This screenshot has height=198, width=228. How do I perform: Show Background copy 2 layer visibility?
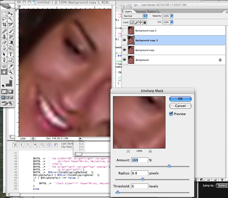point(125,30)
